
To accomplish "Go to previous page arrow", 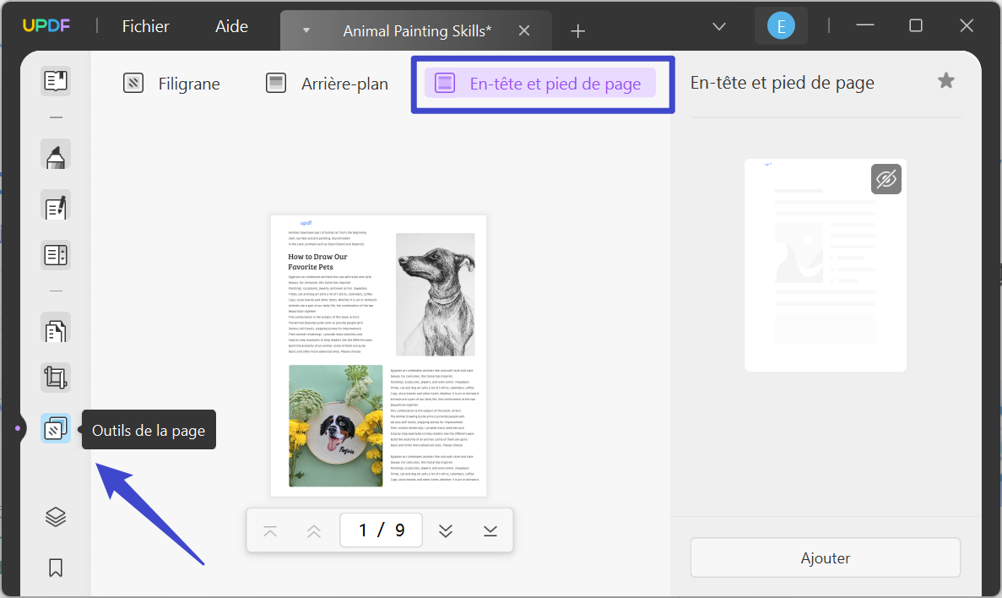I will 314,530.
